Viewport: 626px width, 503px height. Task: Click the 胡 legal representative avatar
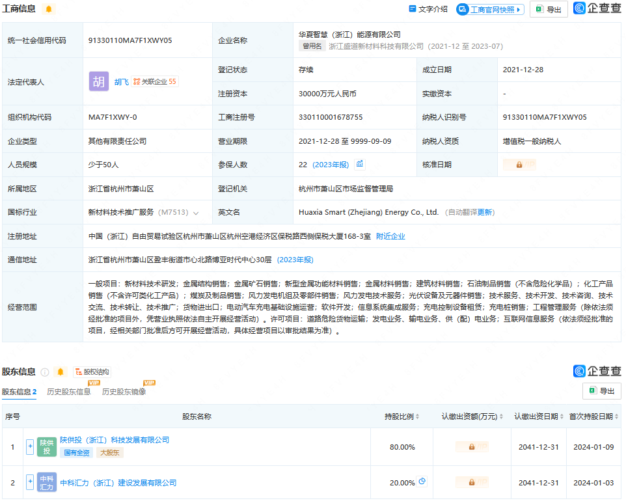99,81
